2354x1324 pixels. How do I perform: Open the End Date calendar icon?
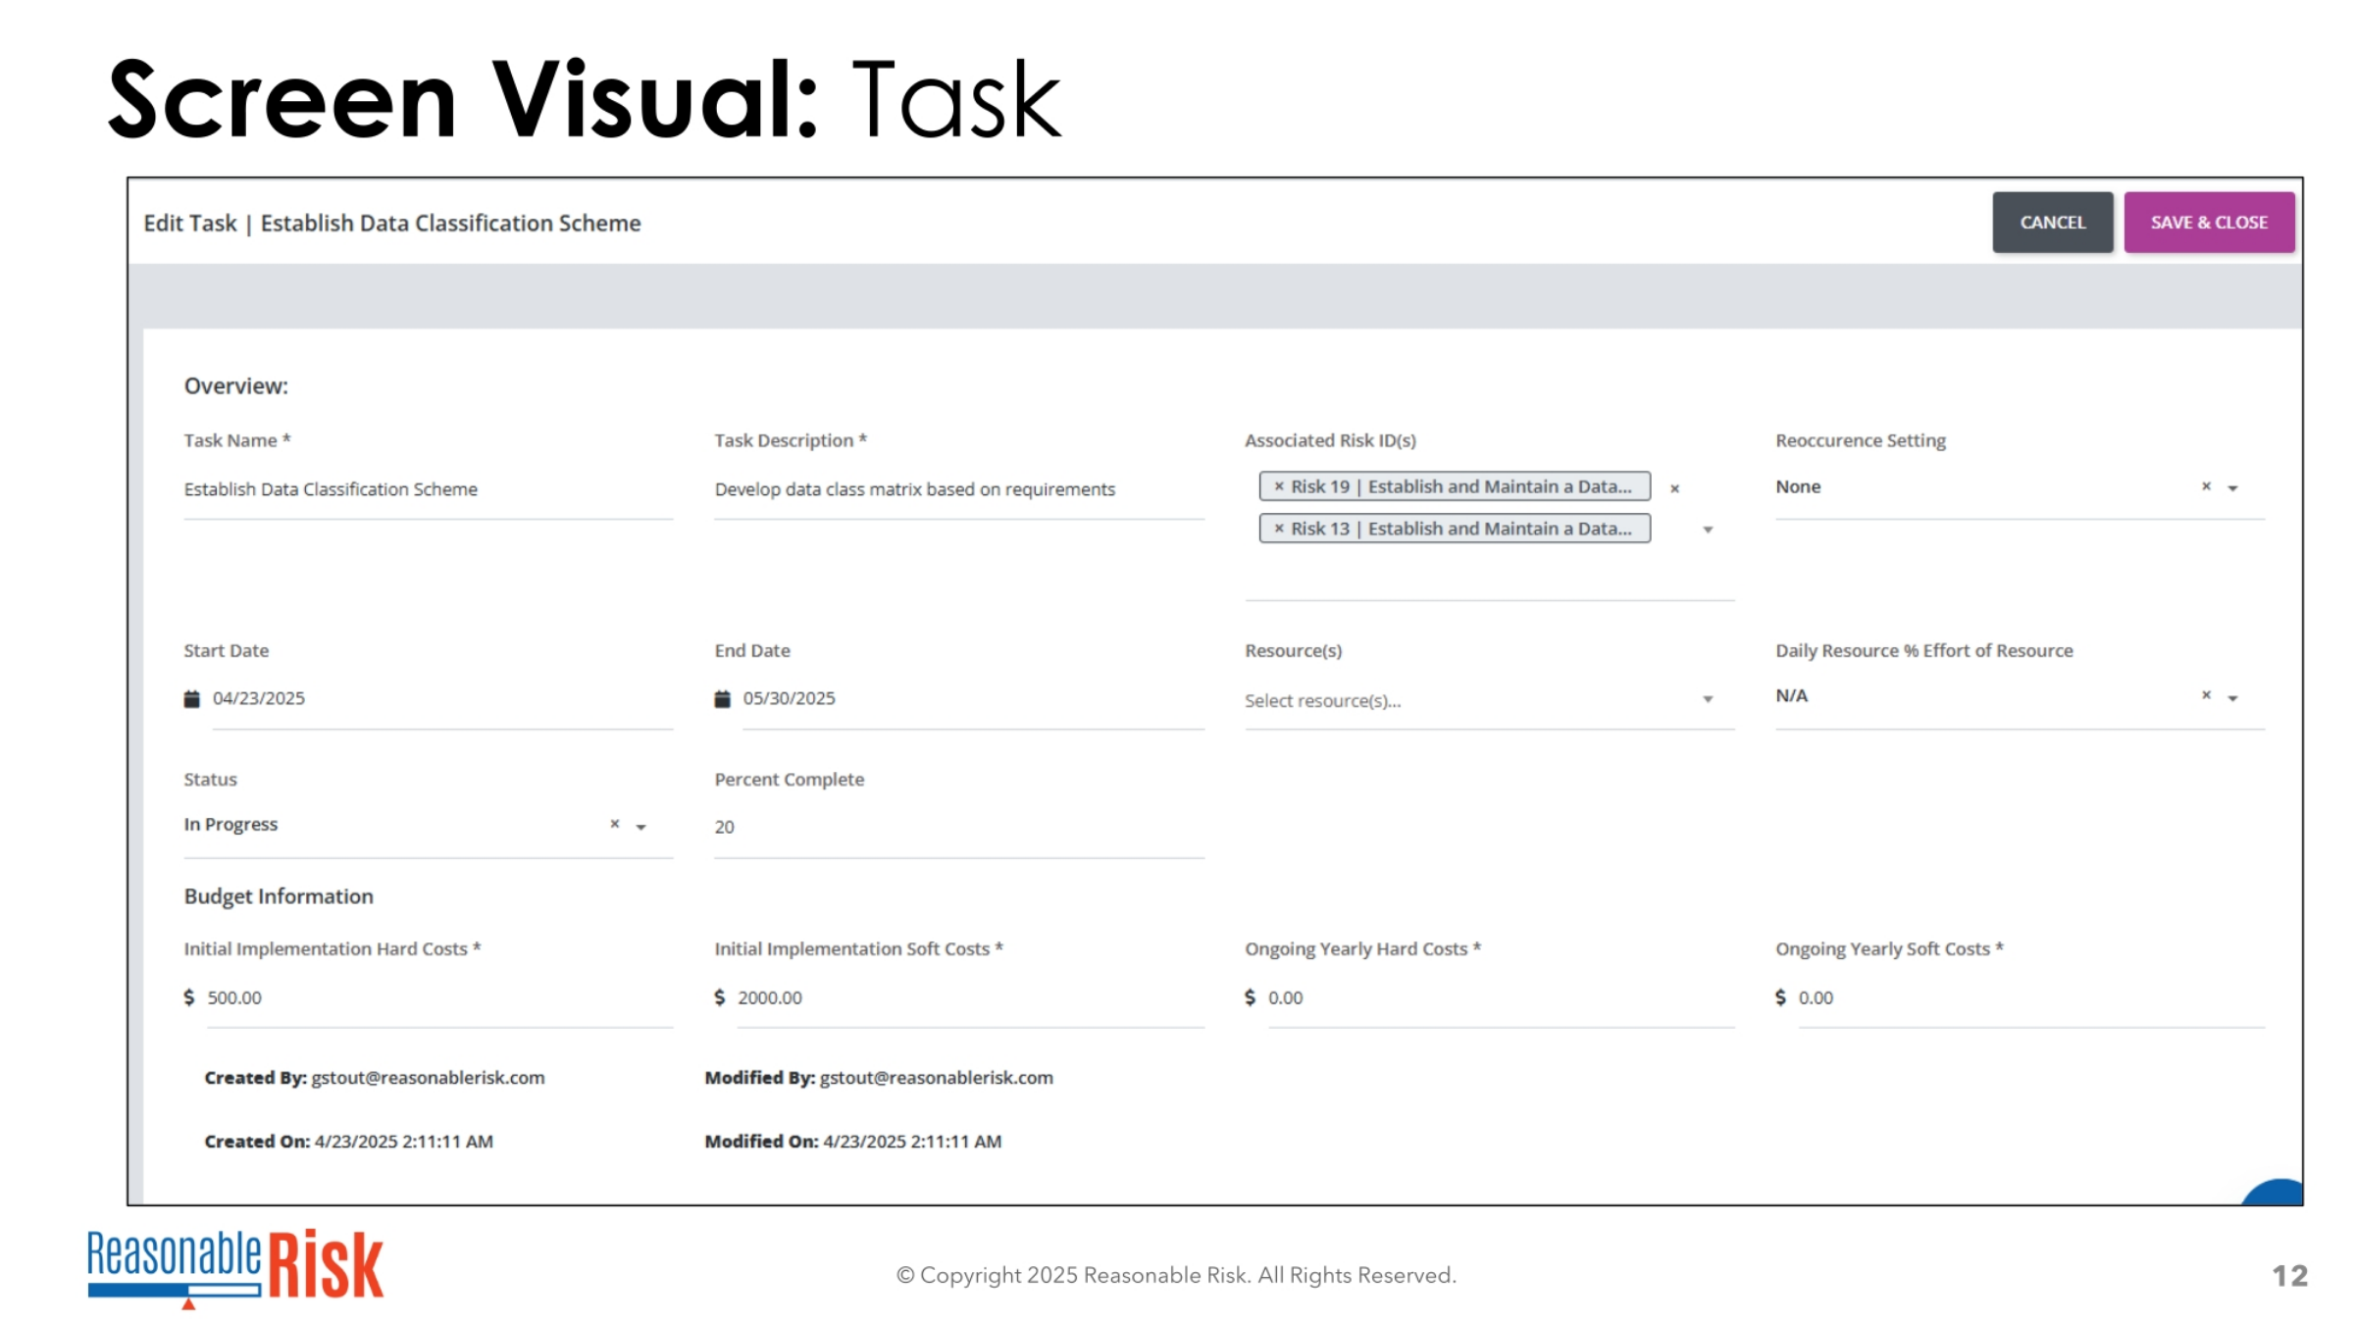pos(722,698)
